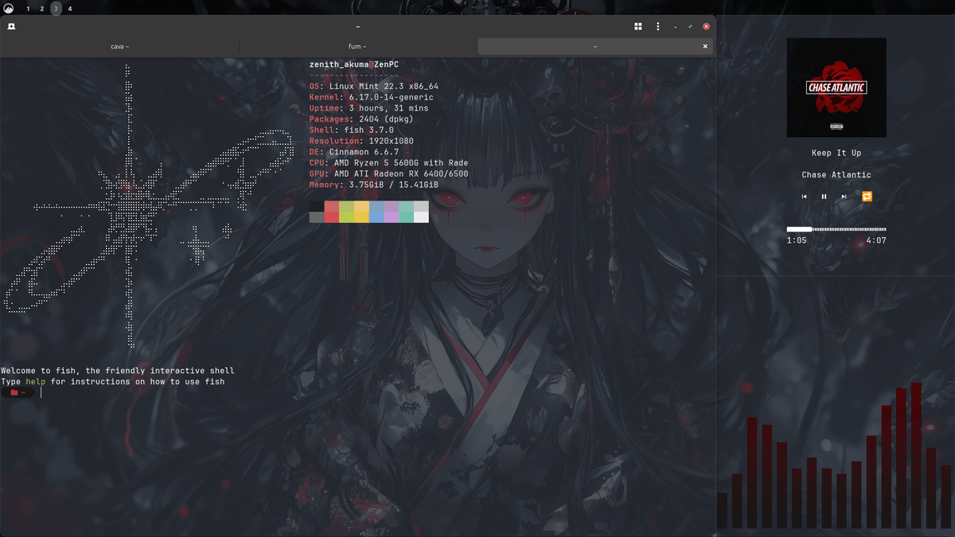Seek within the song progress bar

pyautogui.click(x=836, y=229)
